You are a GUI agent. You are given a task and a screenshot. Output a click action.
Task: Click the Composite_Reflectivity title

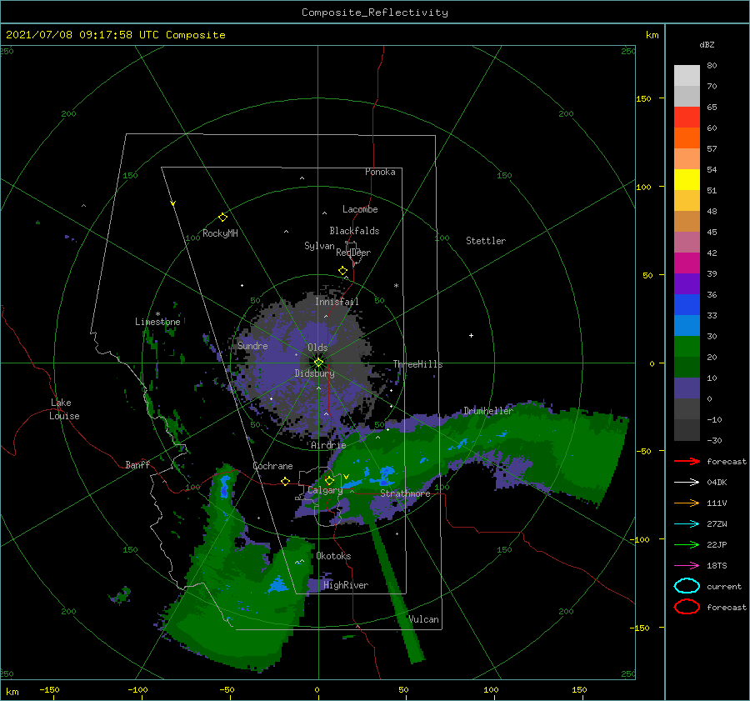tap(375, 13)
